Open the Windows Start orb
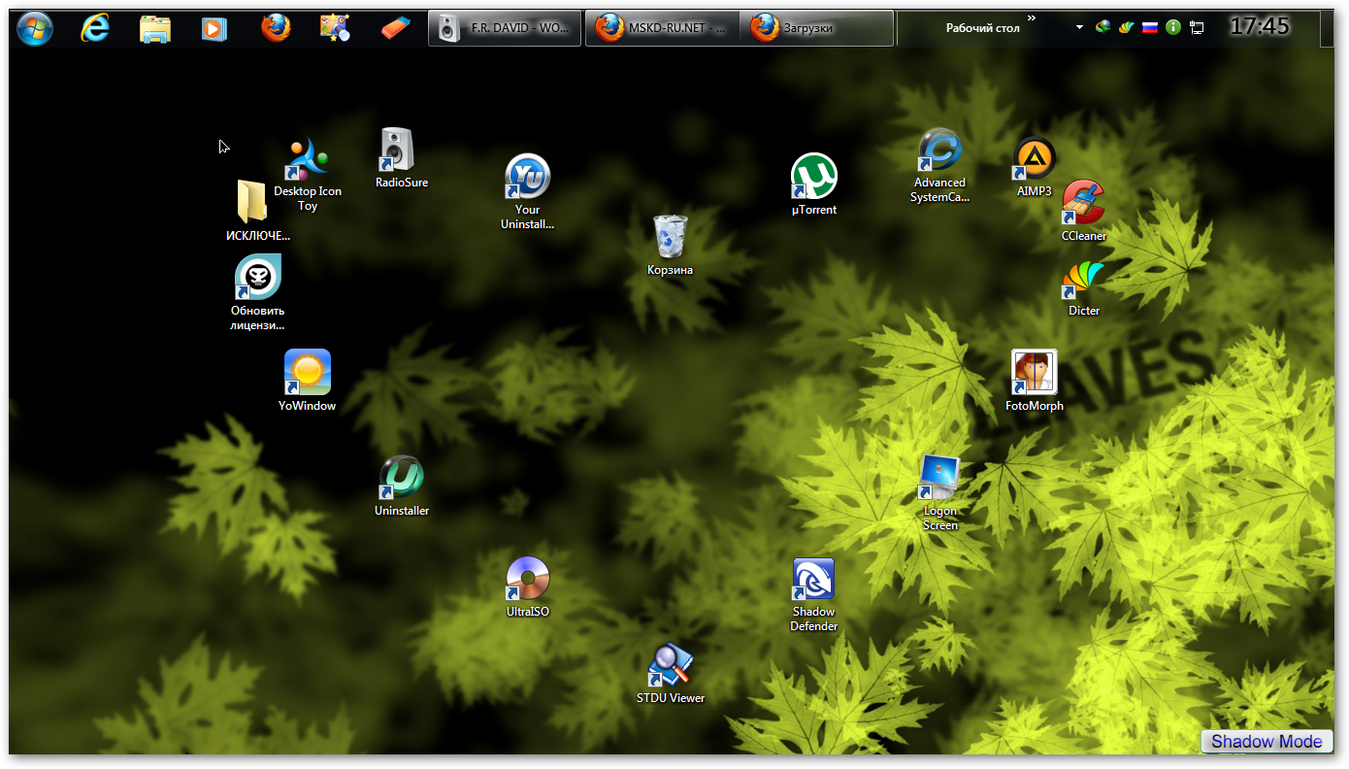This screenshot has width=1349, height=769. (x=35, y=28)
